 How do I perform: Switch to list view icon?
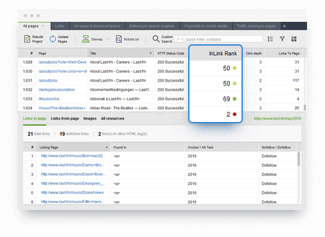click(270, 39)
